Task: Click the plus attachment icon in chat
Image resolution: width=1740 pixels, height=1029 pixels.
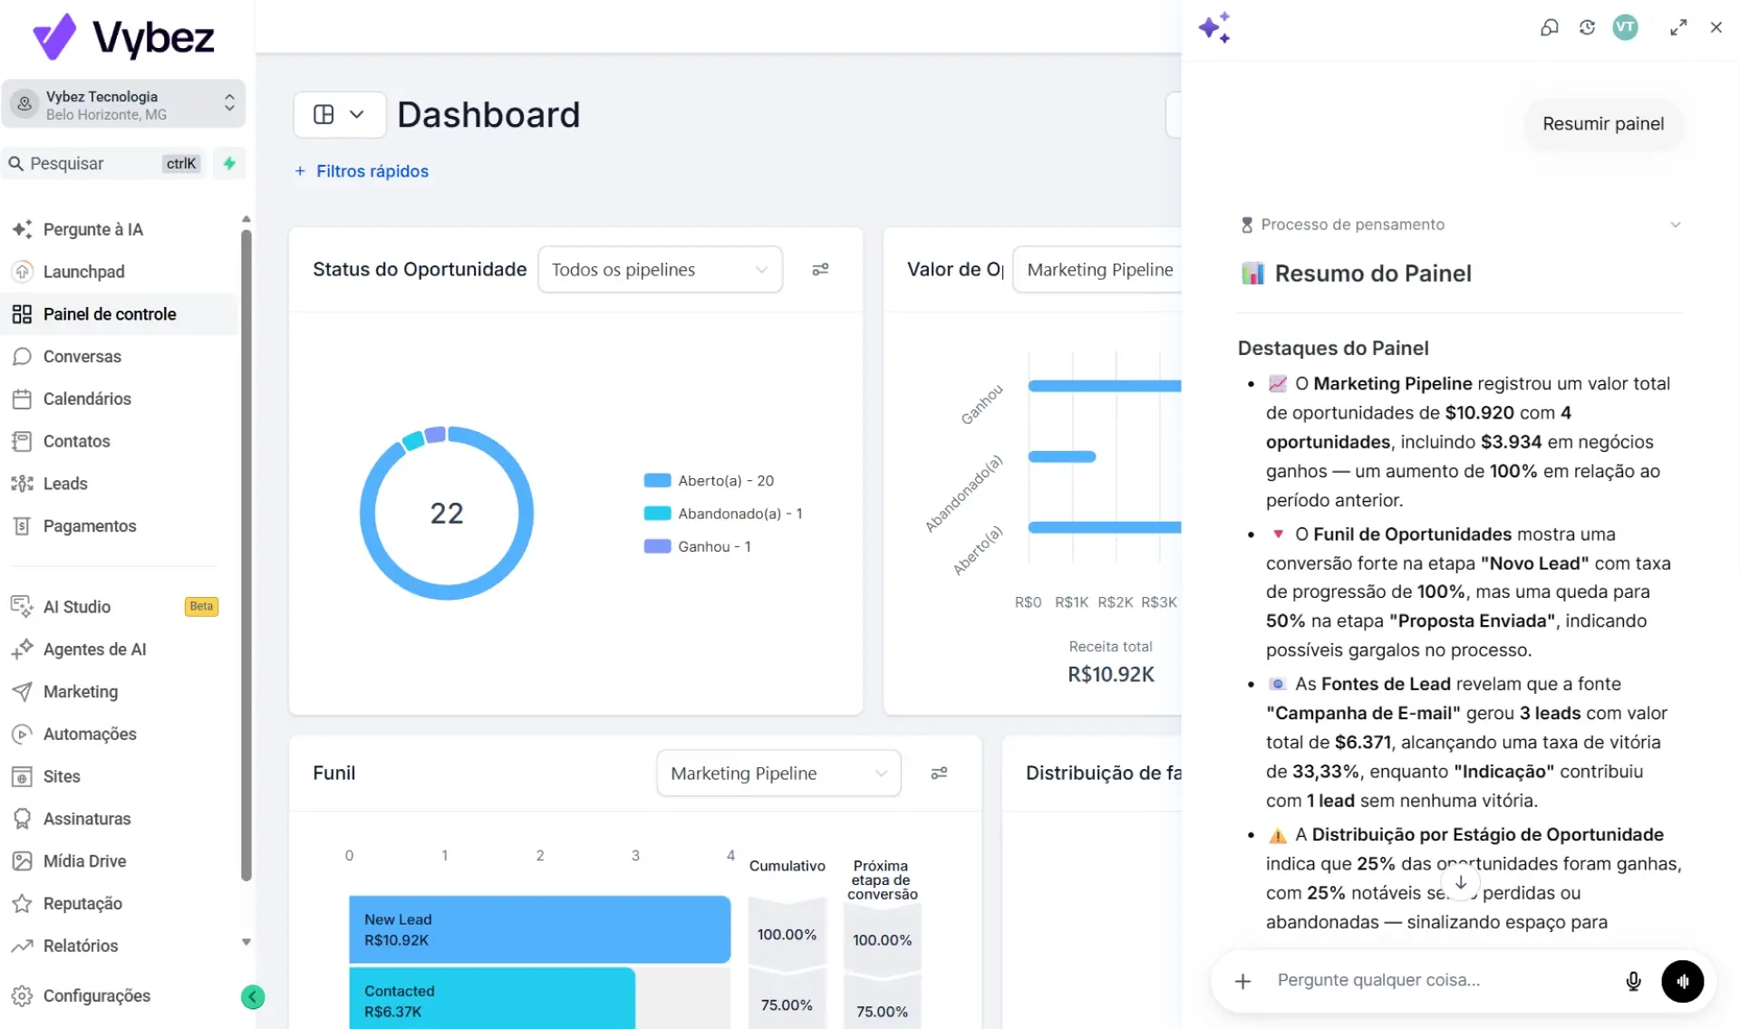Action: tap(1243, 981)
